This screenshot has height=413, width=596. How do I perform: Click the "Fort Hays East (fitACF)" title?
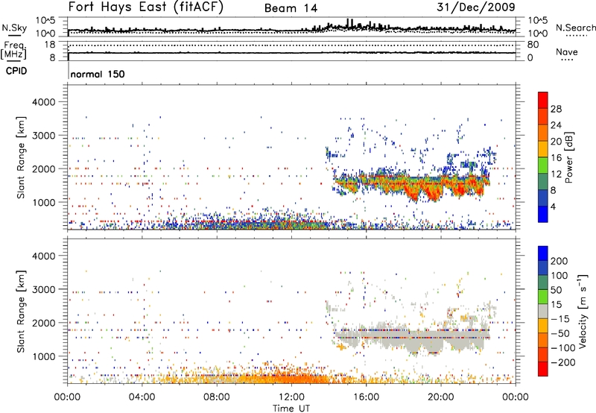pyautogui.click(x=145, y=7)
